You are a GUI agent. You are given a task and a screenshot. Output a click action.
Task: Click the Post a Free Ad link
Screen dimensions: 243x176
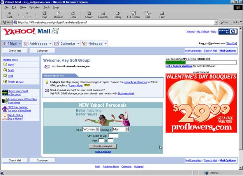103,152
